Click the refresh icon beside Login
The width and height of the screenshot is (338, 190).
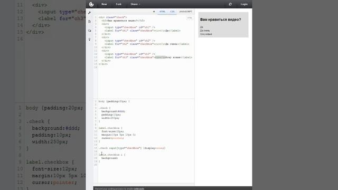[x=230, y=4]
